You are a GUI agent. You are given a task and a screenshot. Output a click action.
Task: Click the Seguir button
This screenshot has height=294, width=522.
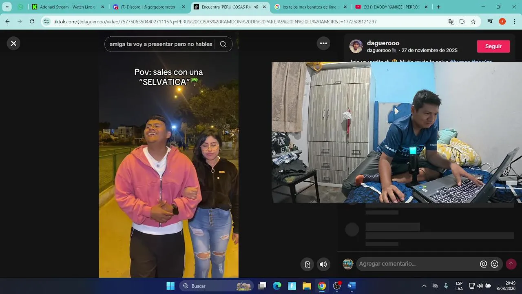493,47
